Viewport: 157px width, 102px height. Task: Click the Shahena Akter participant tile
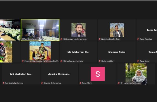tap(117, 52)
